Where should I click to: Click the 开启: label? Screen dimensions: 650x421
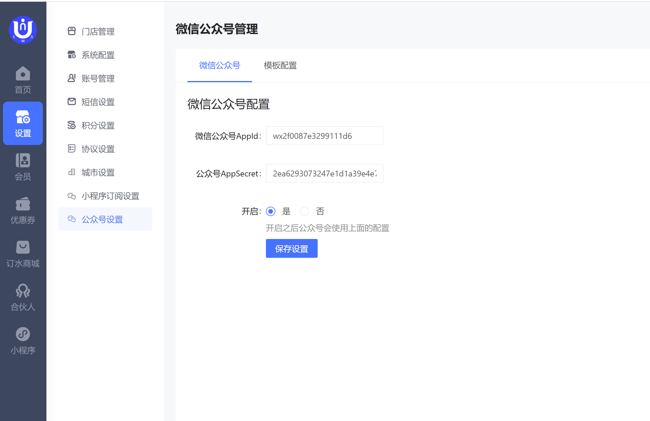click(252, 211)
